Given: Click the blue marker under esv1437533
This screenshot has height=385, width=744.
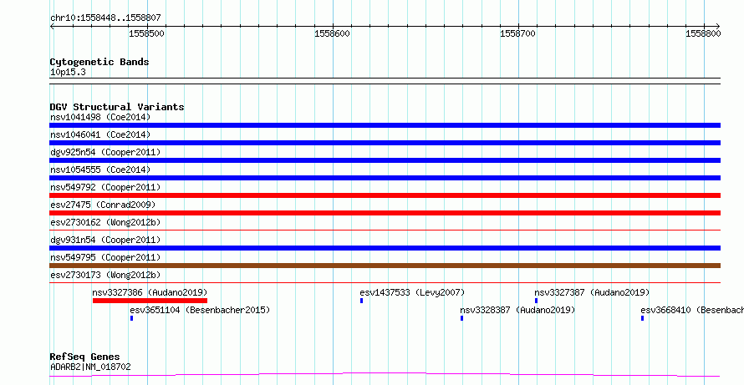Looking at the screenshot, I should [362, 301].
